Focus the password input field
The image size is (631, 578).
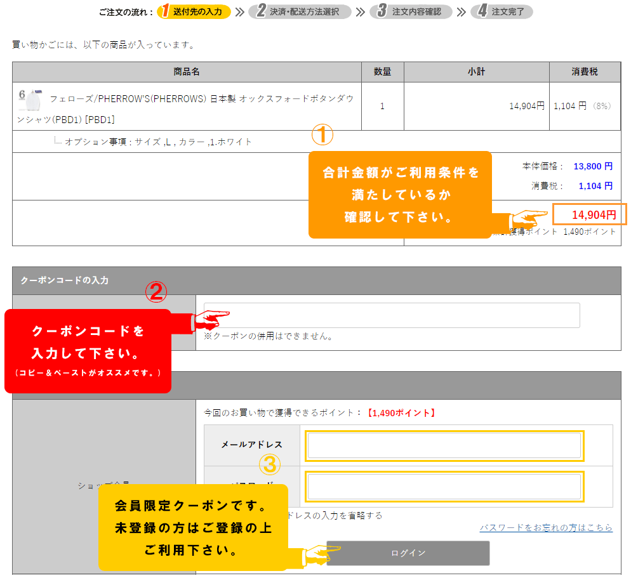tap(444, 487)
